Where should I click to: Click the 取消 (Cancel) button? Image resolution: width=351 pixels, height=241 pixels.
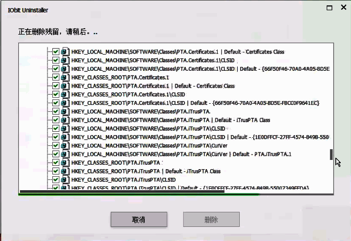point(139,219)
